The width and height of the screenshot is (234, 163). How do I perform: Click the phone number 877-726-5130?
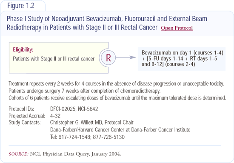(108, 137)
